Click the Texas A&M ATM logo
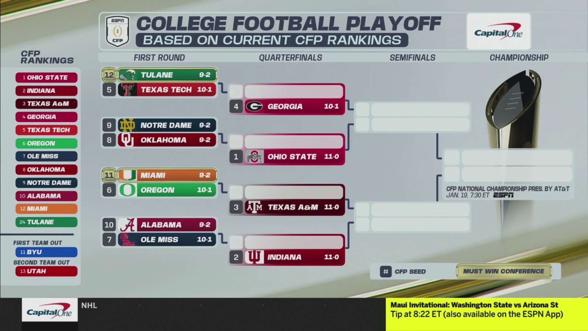Image resolution: width=588 pixels, height=331 pixels. [x=254, y=207]
